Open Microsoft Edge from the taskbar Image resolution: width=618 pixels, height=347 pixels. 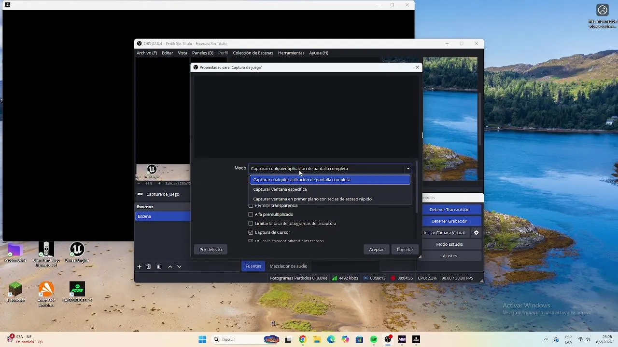tap(331, 339)
